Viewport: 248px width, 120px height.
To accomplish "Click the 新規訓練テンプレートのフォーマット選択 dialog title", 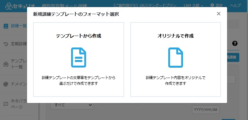I will 76,14.
